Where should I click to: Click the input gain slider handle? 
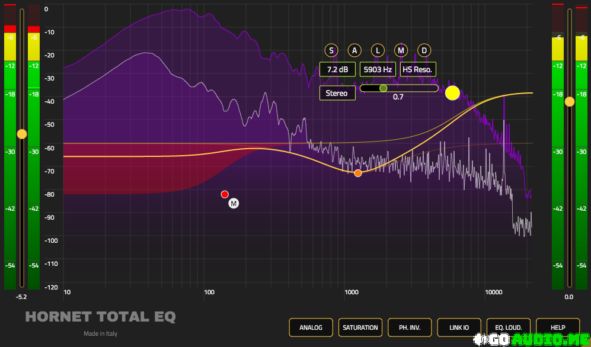(22, 134)
